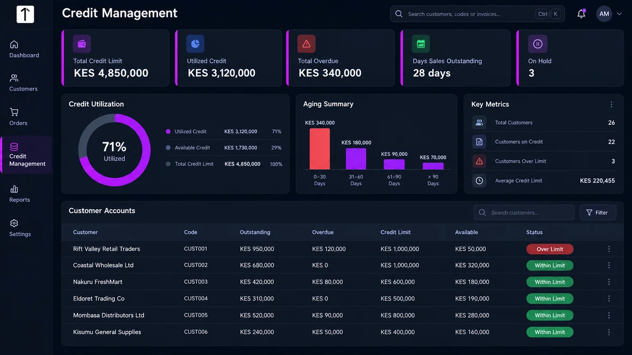The height and width of the screenshot is (355, 632).
Task: Open the Orders cart icon
Action: [14, 112]
